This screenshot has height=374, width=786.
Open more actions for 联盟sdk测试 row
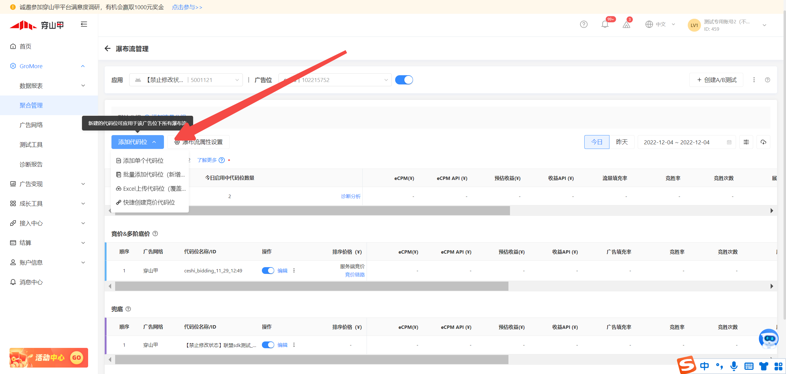pyautogui.click(x=294, y=345)
